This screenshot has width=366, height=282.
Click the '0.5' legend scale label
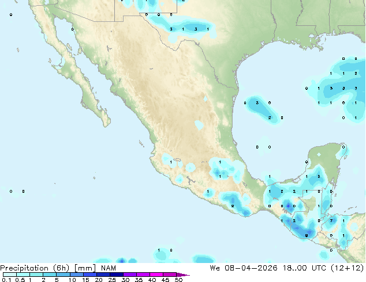pyautogui.click(x=20, y=280)
